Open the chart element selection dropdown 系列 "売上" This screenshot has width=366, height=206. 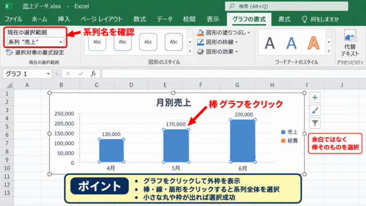[35, 42]
